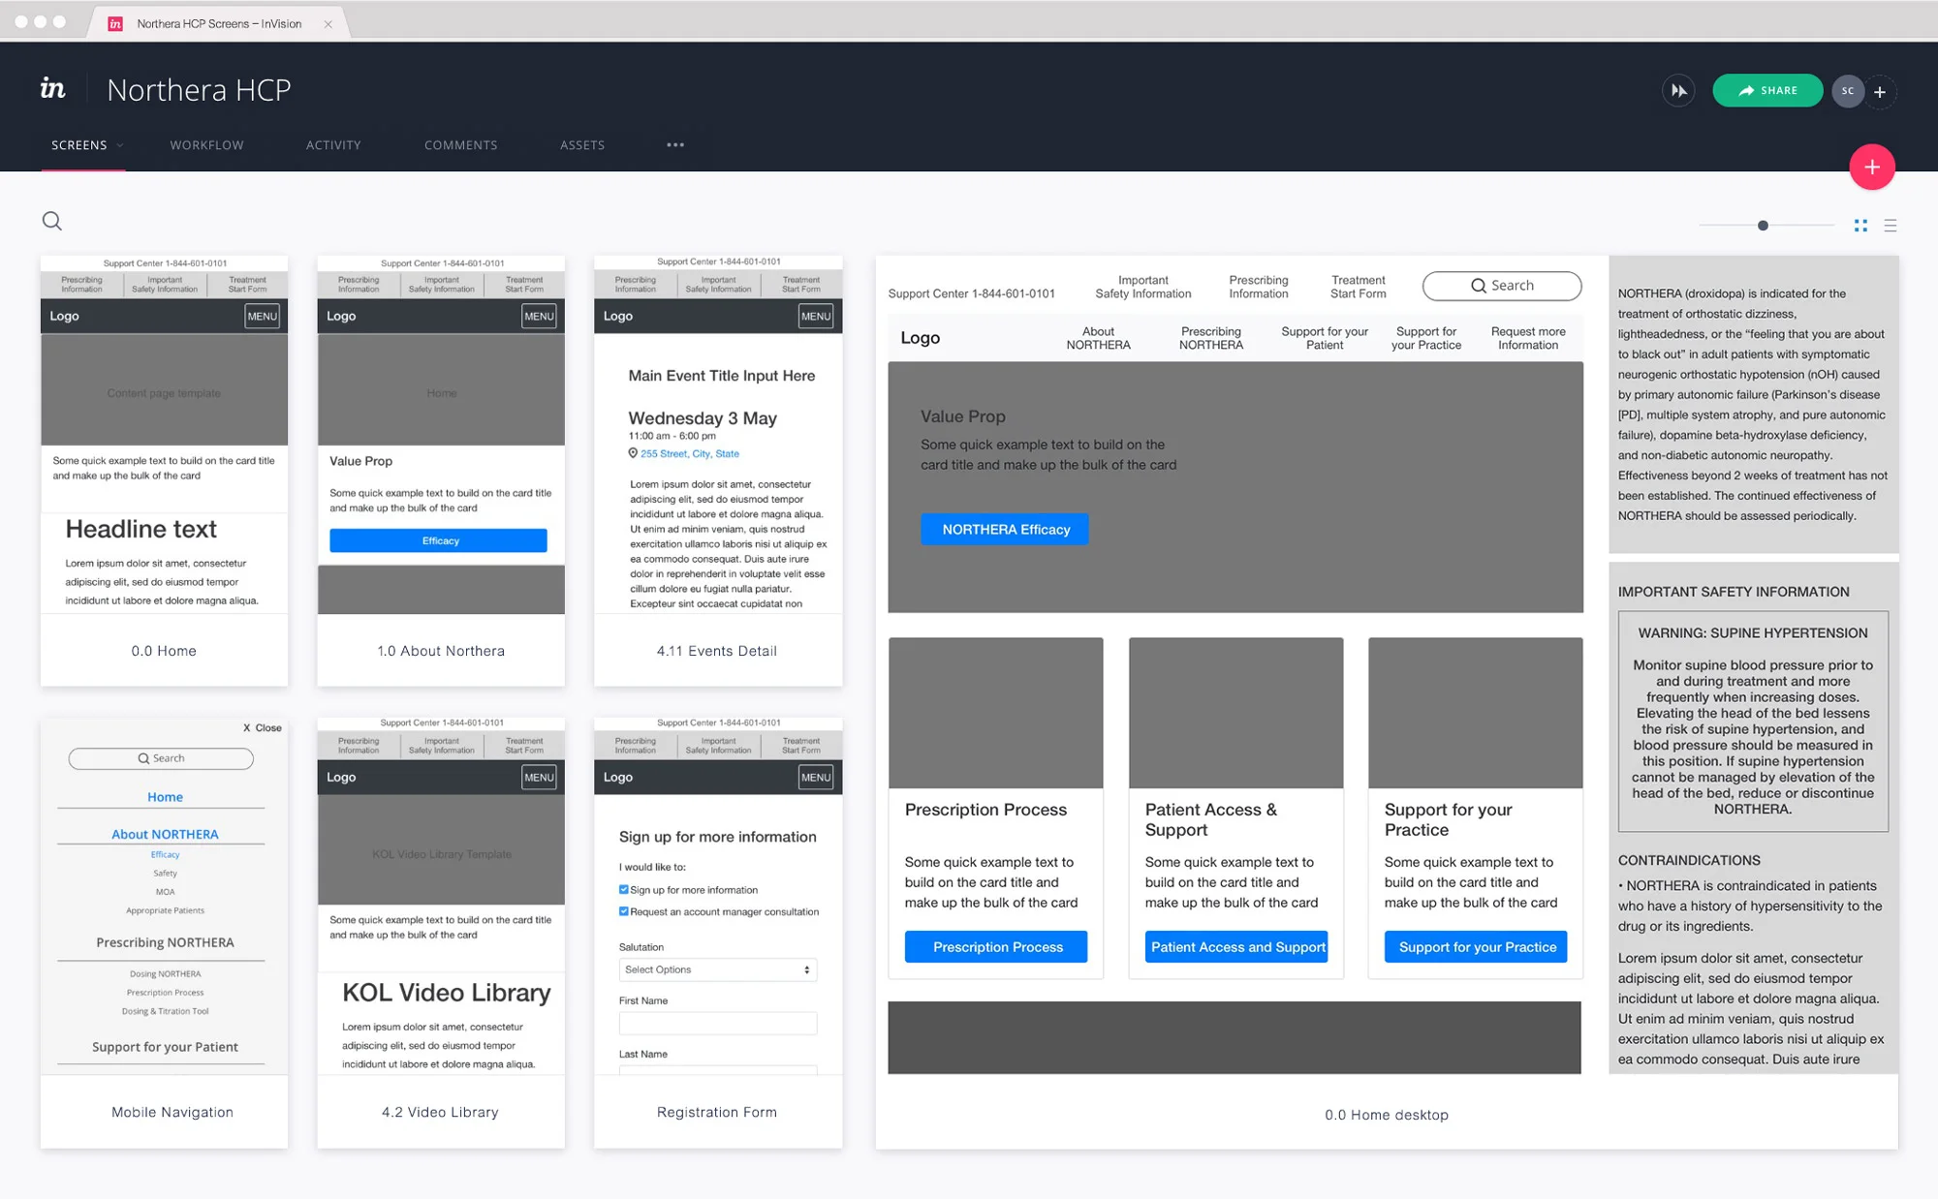Switch to the COMMENTS tab
The image size is (1938, 1199).
[460, 144]
